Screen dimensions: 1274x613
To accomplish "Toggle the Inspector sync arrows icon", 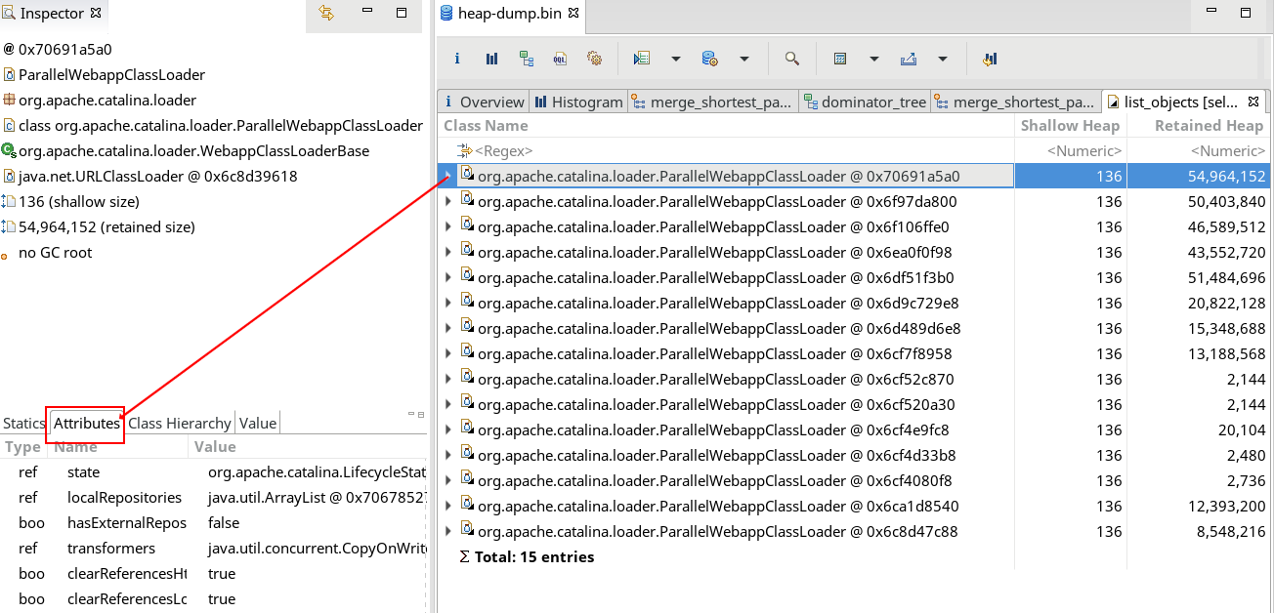I will [326, 14].
